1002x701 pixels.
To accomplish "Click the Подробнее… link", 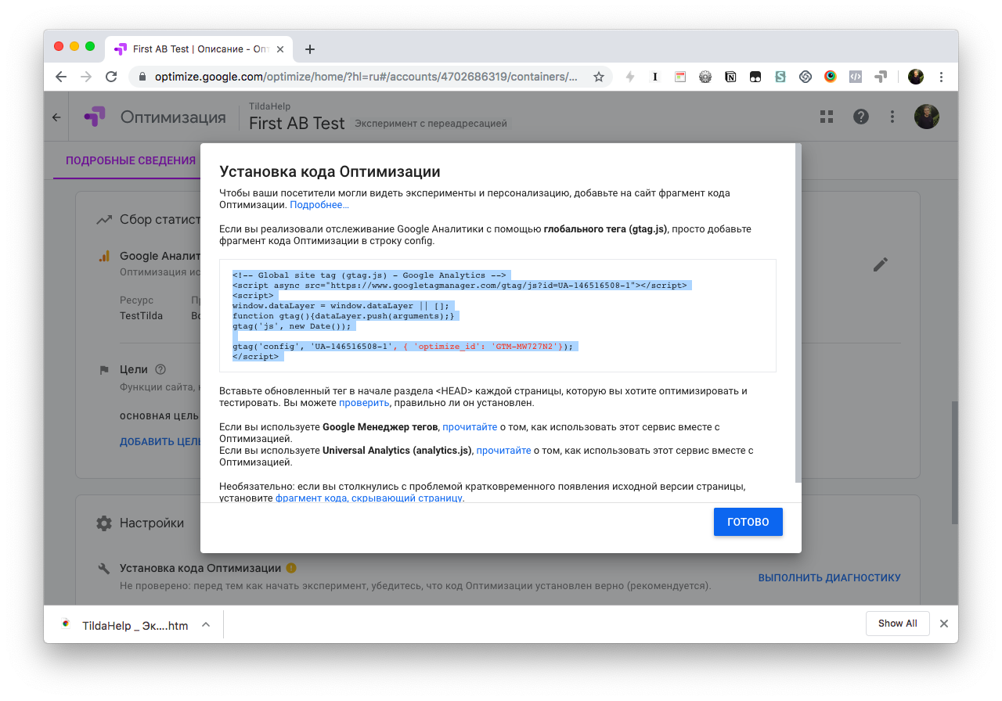I will pyautogui.click(x=319, y=205).
